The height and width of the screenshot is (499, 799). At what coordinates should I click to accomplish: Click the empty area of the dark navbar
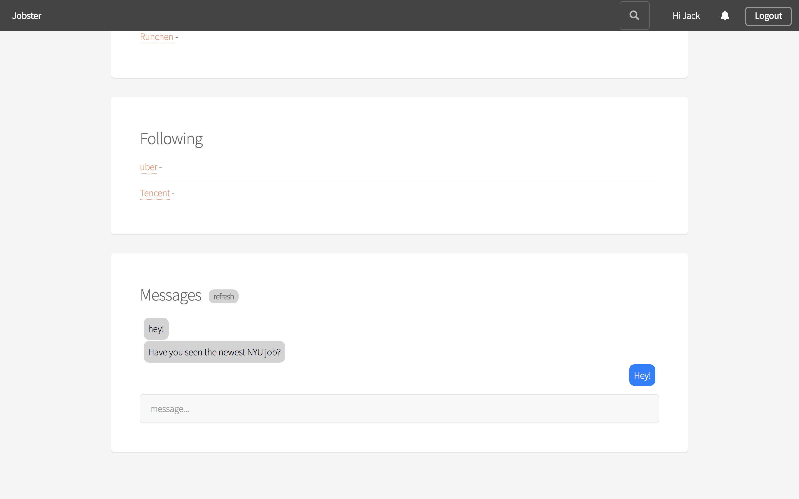[x=330, y=16]
